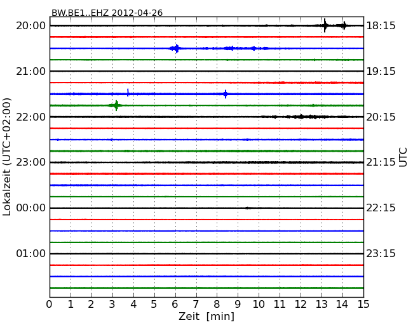Click the x-axis tick label 15
The height and width of the screenshot is (330, 413).
point(363,304)
